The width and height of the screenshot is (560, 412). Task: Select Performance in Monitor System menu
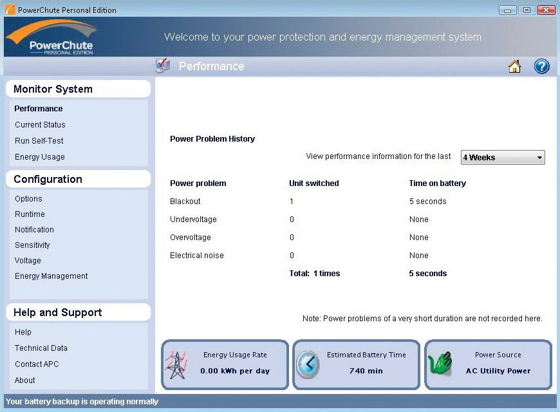pyautogui.click(x=39, y=109)
